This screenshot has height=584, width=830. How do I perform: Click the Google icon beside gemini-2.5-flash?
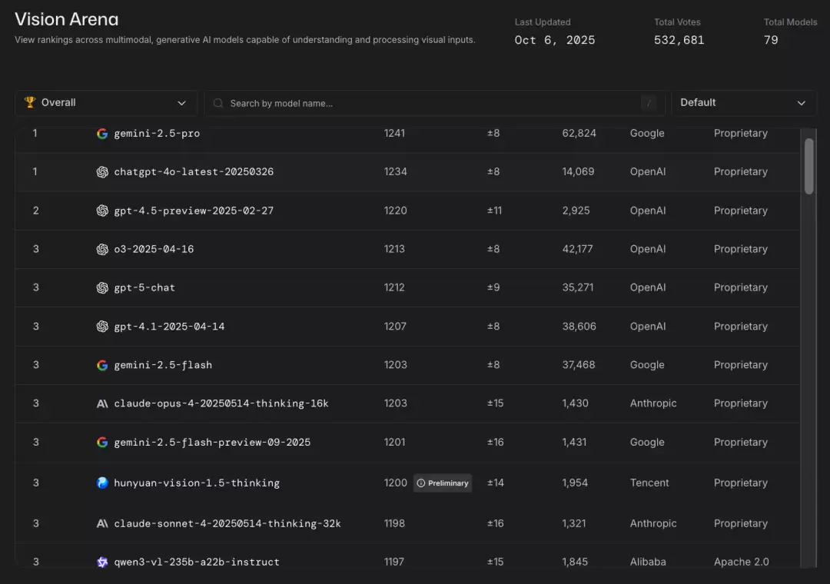coord(102,364)
